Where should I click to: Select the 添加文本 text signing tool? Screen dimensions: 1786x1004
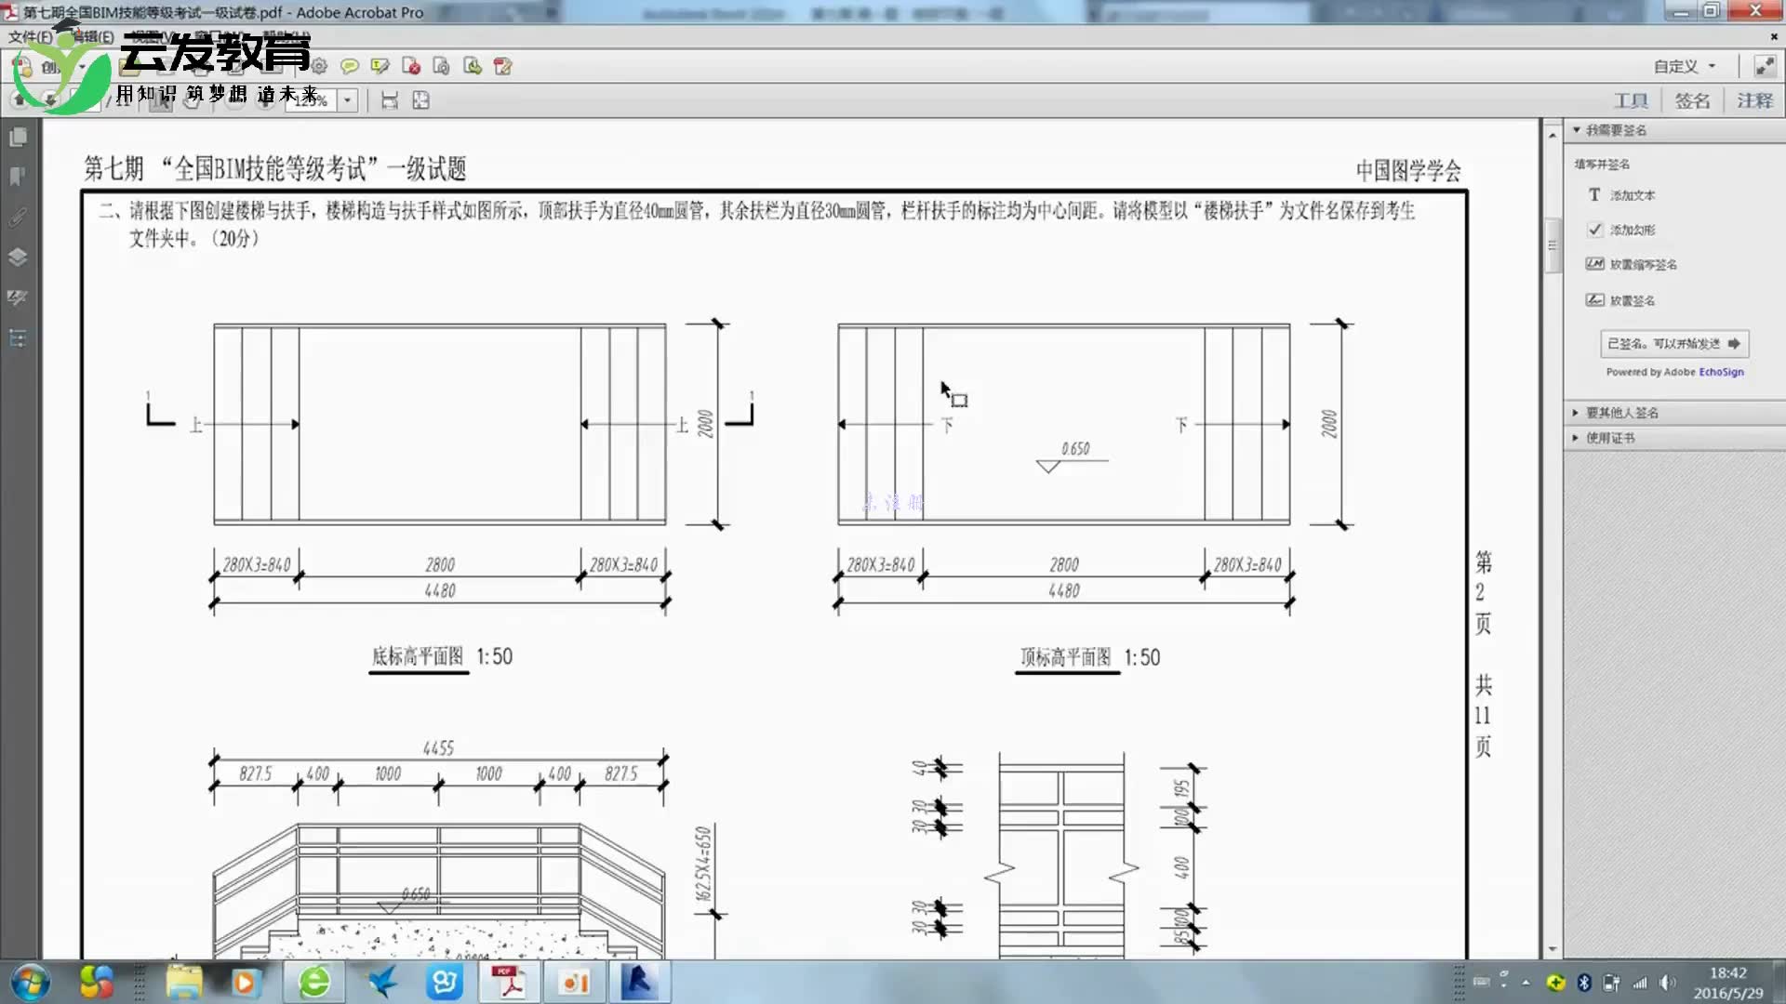tap(1628, 196)
